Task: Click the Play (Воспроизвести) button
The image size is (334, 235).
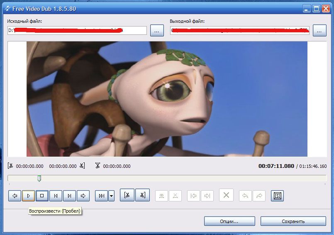Action: point(28,196)
